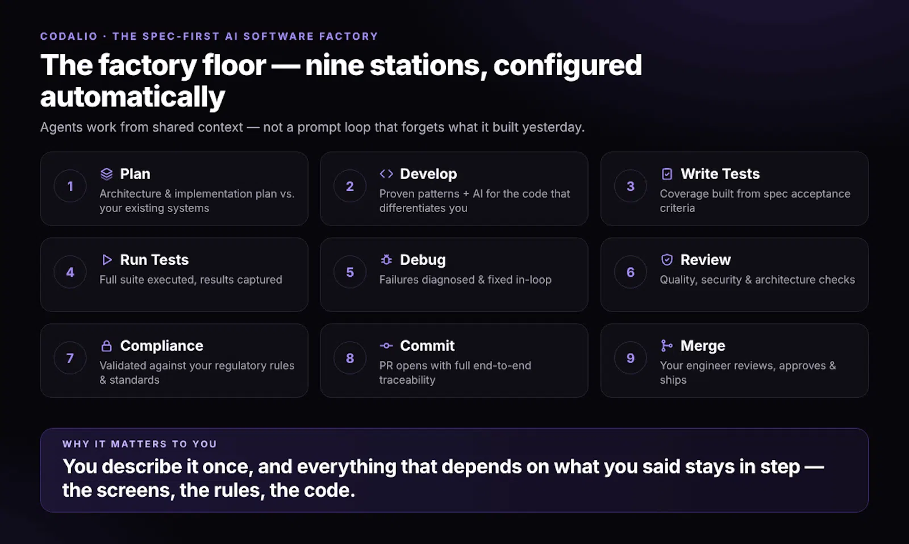Open the Compliance station title
909x544 pixels.
[x=162, y=346]
